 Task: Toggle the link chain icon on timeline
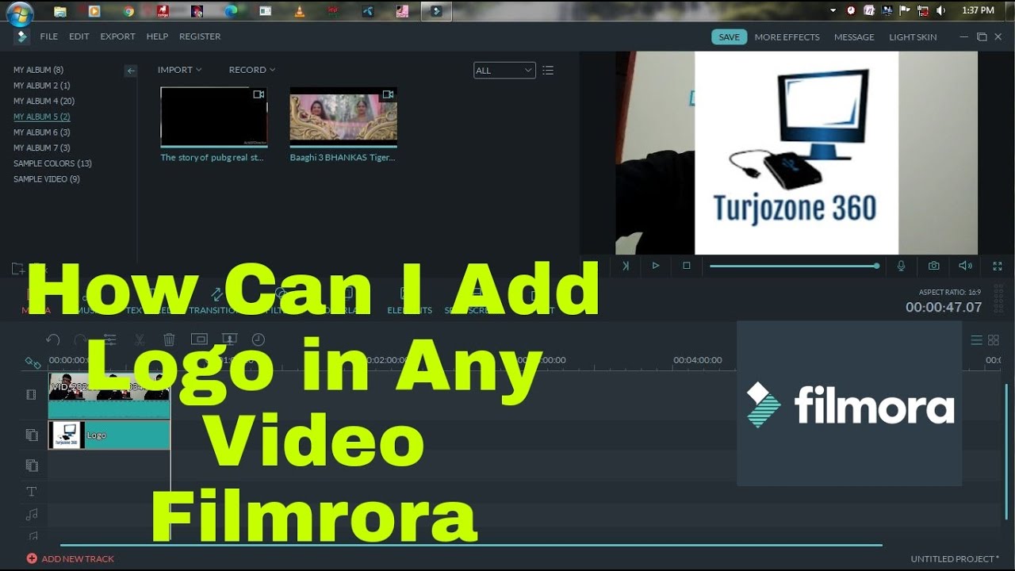[x=33, y=362]
